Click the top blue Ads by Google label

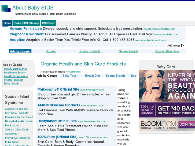pyautogui.click(x=20, y=51)
